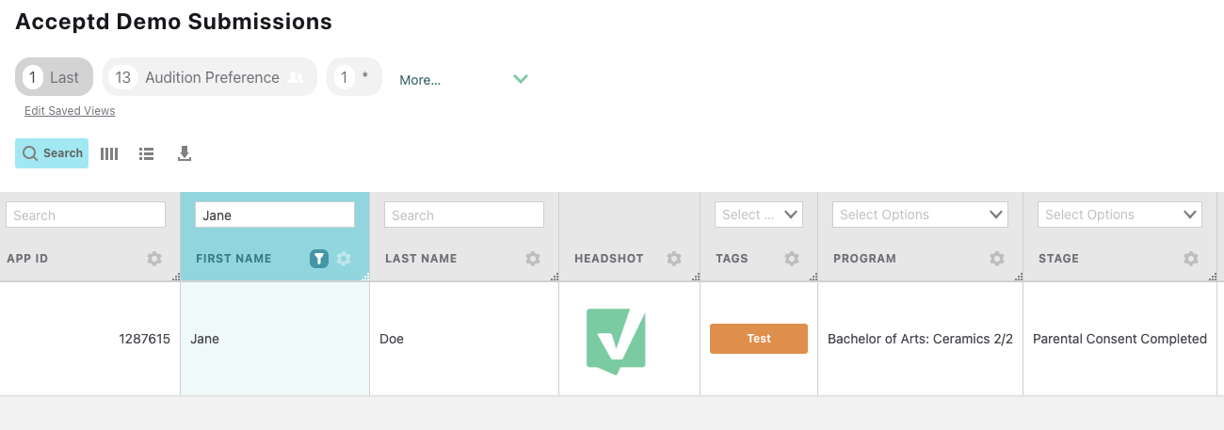Click the orange Test tag
The width and height of the screenshot is (1224, 430).
[x=759, y=339]
